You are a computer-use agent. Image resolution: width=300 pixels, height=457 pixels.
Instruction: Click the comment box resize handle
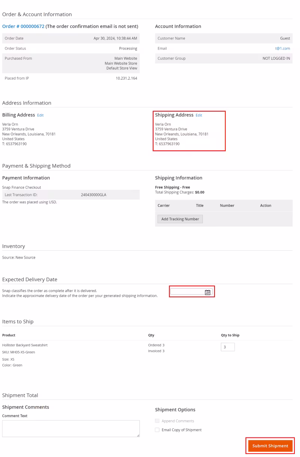(x=138, y=435)
